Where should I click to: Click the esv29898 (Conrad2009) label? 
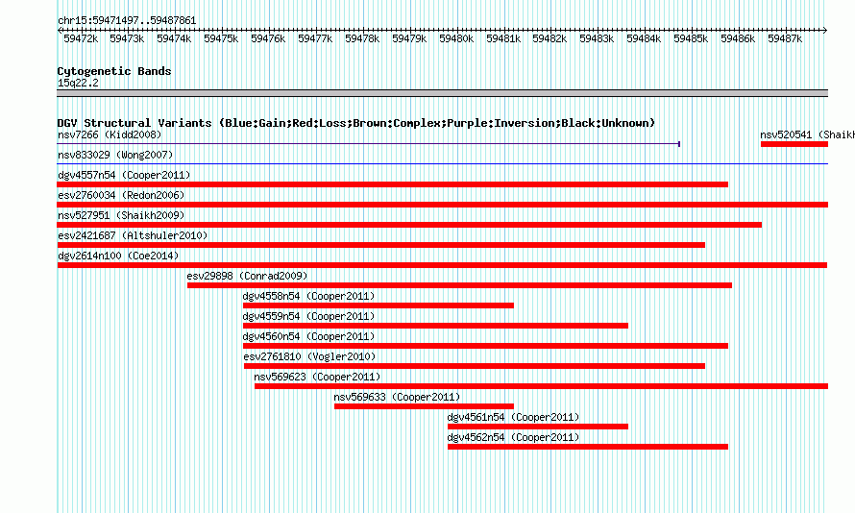click(x=247, y=276)
